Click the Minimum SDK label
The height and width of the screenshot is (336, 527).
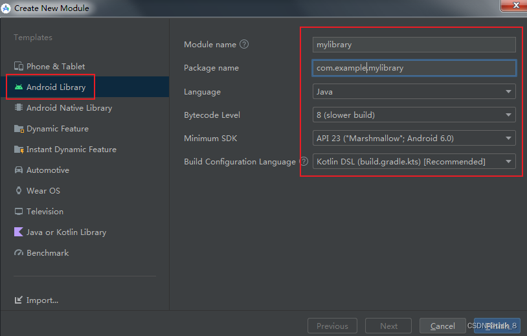pos(210,138)
